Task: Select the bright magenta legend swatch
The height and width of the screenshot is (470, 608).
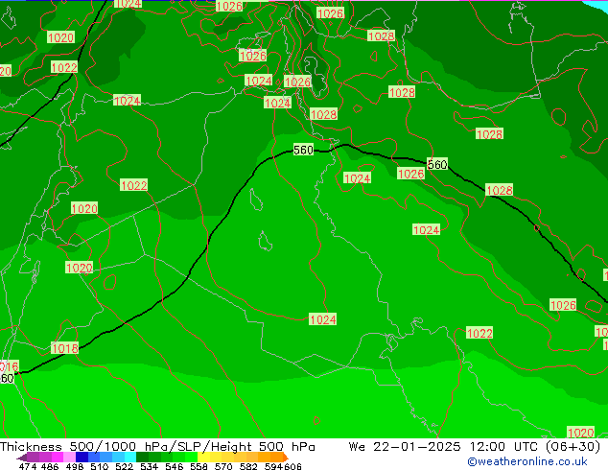Action: [58, 458]
